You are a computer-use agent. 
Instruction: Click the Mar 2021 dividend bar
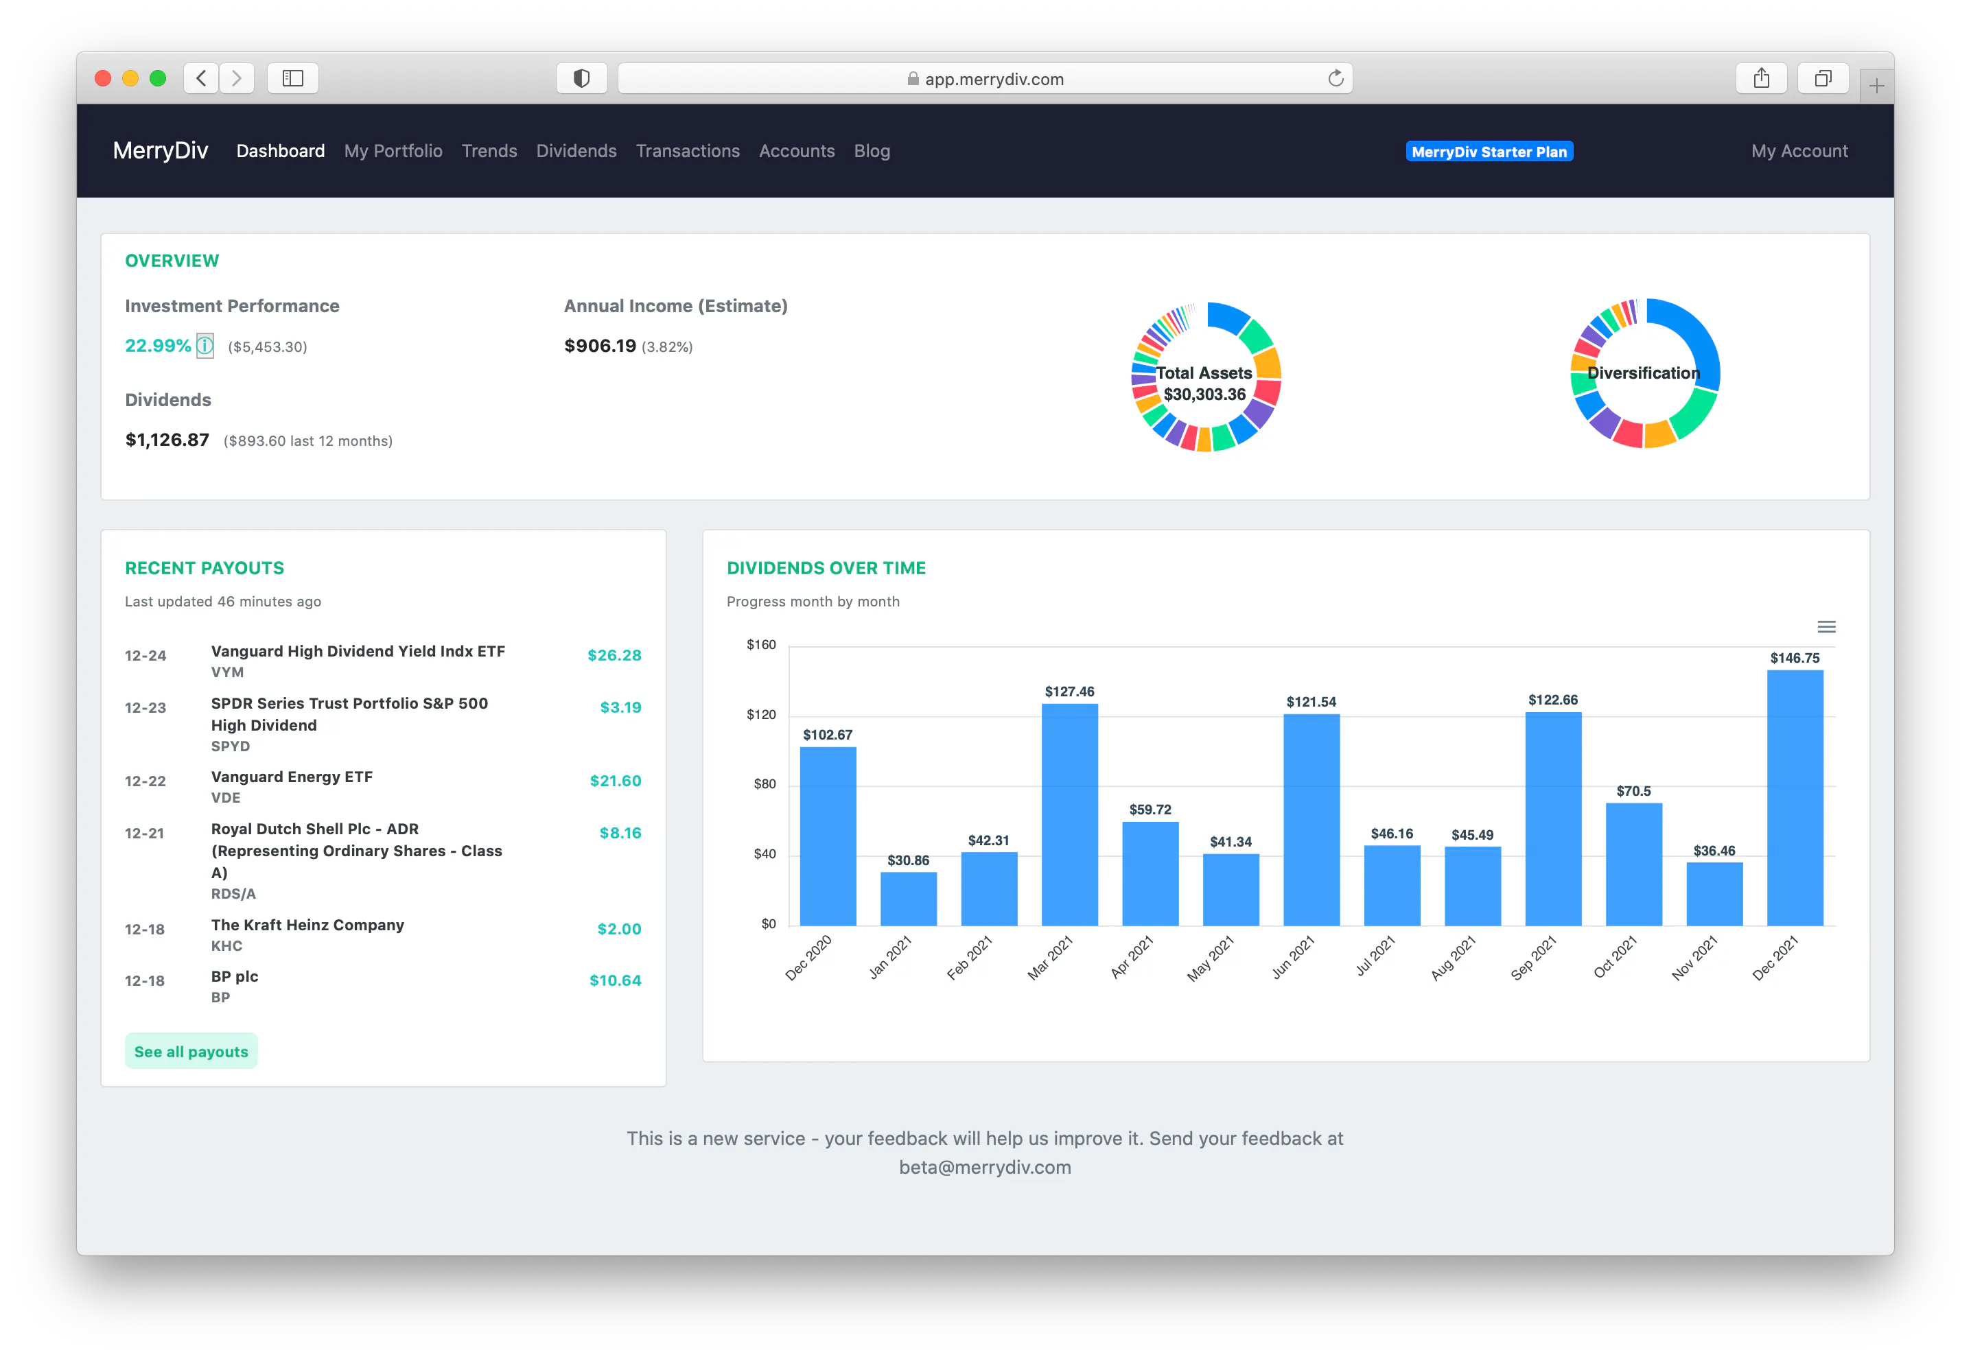[x=1069, y=814]
